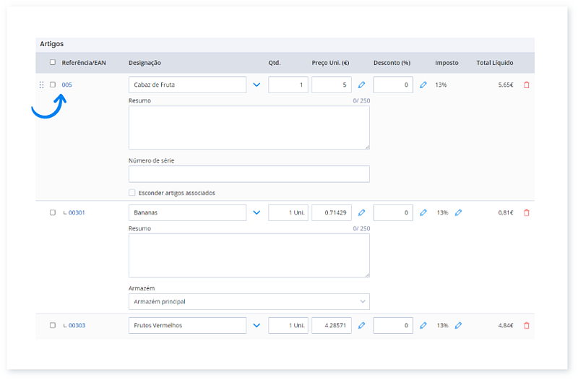Open the Armazém principal dropdown
The height and width of the screenshot is (380, 578).
(249, 301)
